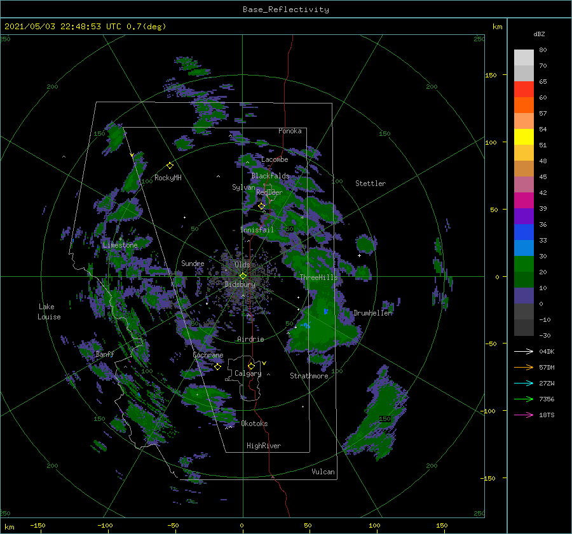572x534 pixels.
Task: Click the Drumheller city label
Action: [373, 313]
